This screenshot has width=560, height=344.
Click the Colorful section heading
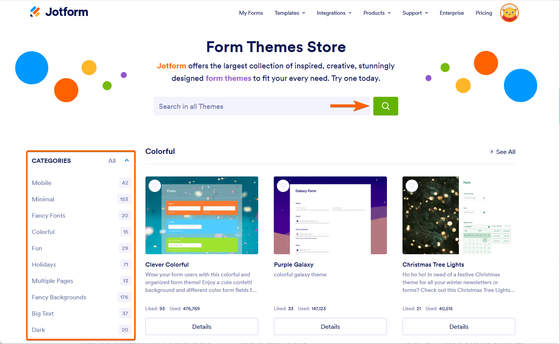click(160, 151)
